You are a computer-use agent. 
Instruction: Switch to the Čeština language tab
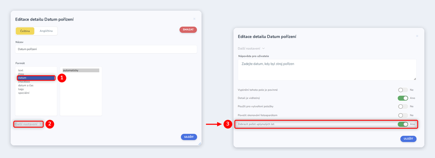click(x=25, y=31)
